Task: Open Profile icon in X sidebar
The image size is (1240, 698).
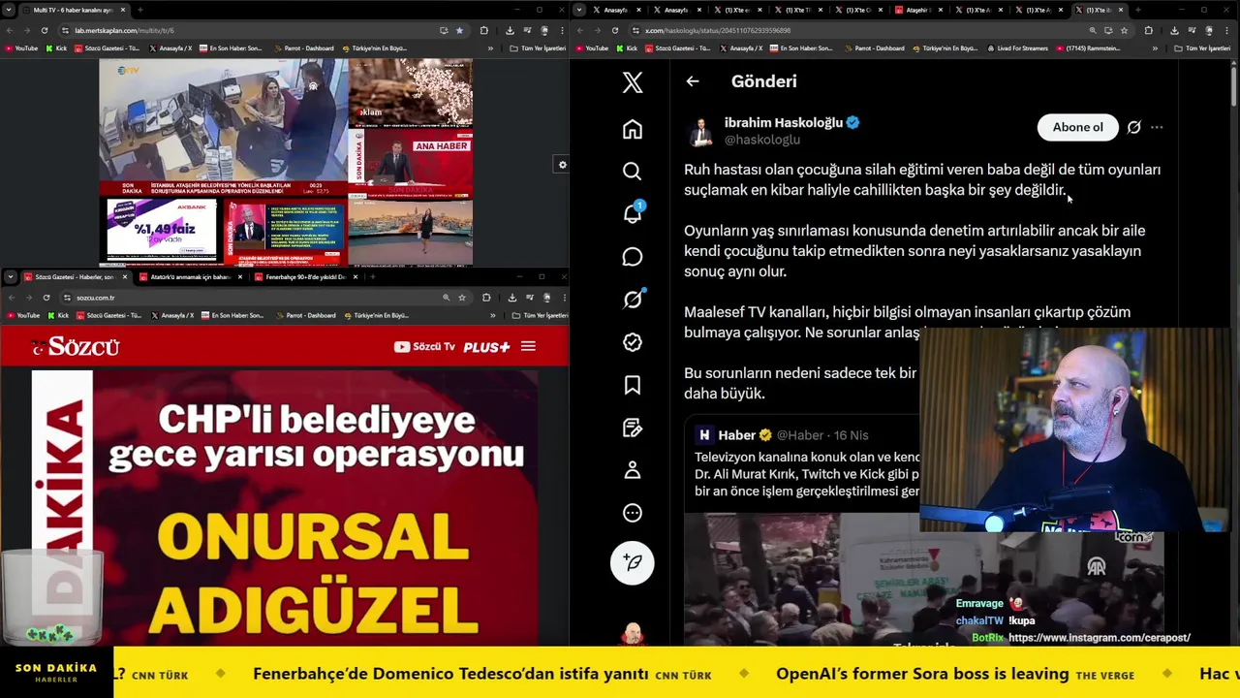Action: pyautogui.click(x=633, y=470)
